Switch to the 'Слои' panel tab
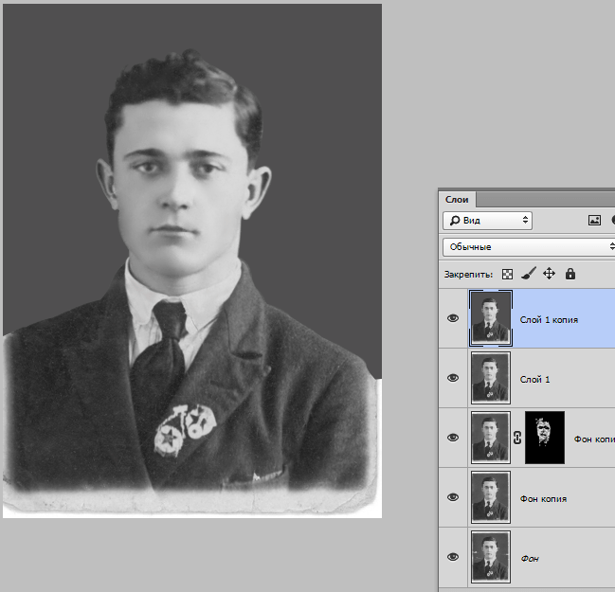Image resolution: width=615 pixels, height=592 pixels. [458, 199]
